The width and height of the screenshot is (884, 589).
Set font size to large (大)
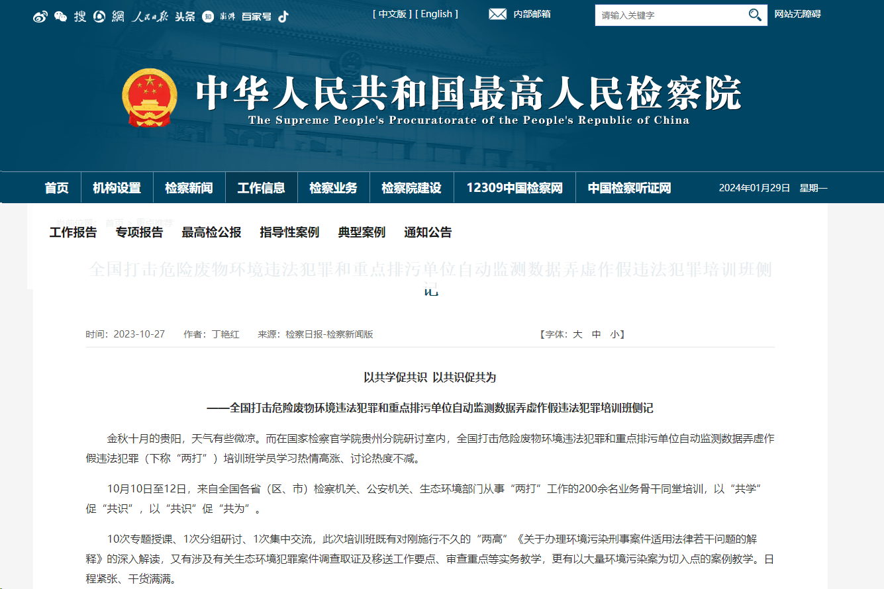click(x=577, y=334)
